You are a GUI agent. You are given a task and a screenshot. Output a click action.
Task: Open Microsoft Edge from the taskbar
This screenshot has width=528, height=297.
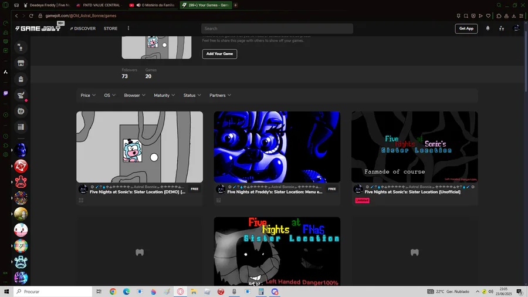[x=126, y=292]
